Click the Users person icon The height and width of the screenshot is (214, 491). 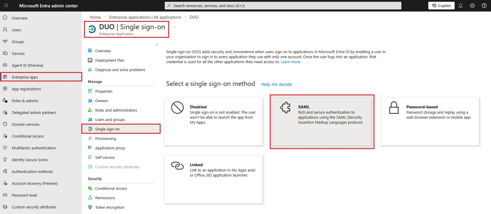point(5,30)
